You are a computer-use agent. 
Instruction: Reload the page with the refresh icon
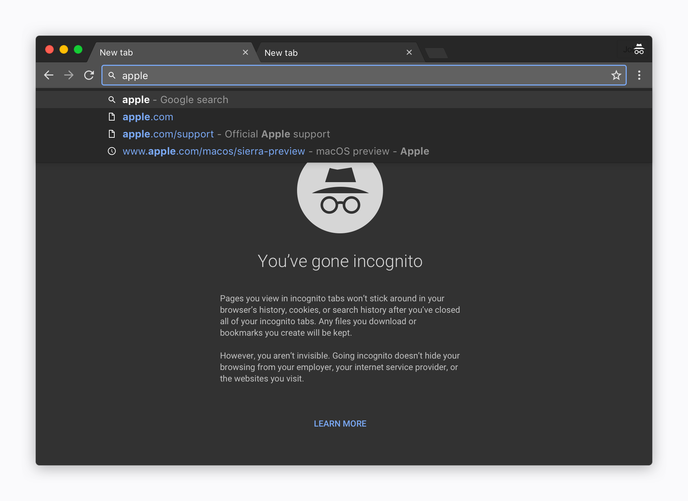pyautogui.click(x=89, y=75)
